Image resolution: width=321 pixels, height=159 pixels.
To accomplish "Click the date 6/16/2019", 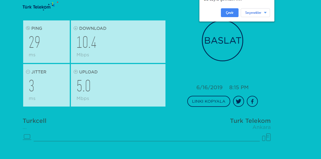I will coord(209,88).
